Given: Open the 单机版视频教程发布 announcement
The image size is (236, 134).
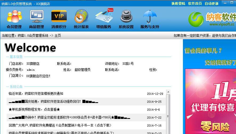Looking at the screenshot, I should [34, 109].
